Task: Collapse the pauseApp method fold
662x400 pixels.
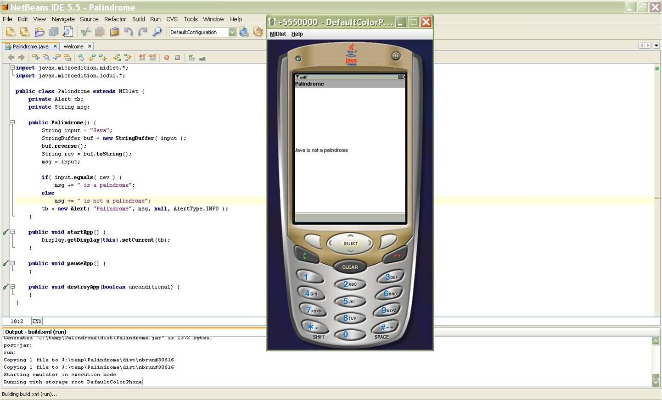Action: coord(13,263)
